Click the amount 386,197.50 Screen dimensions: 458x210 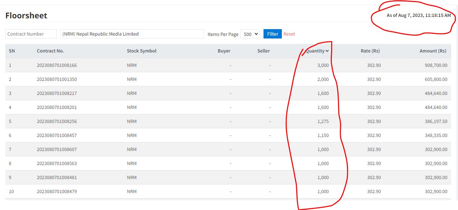(436, 121)
